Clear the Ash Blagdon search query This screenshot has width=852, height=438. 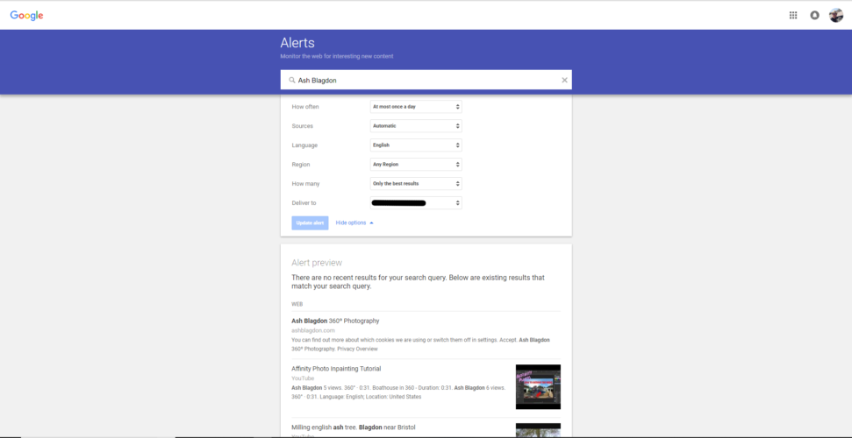[564, 80]
